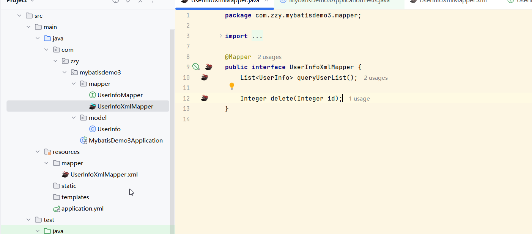532x234 pixels.
Task: Click the blue java source folder icon under main
Action: (x=47, y=38)
